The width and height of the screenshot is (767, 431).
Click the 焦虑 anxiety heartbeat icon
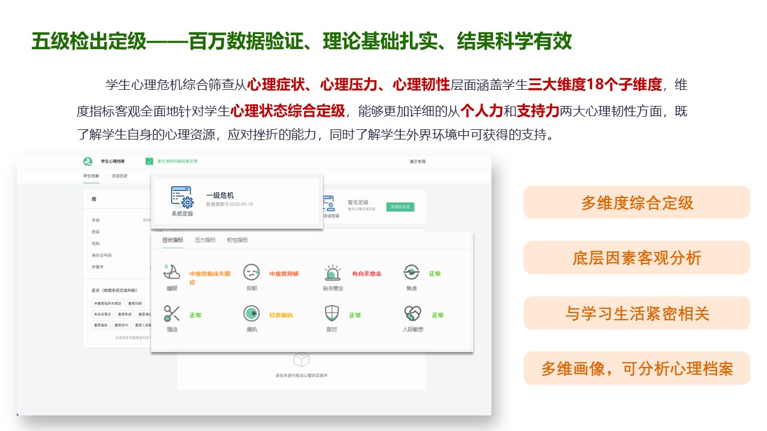point(411,272)
